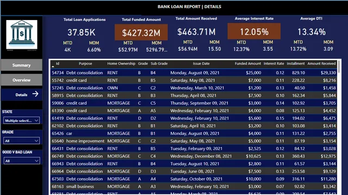Sort table by Interest Rate header
Screen dimensions: 348x195
click(274, 64)
